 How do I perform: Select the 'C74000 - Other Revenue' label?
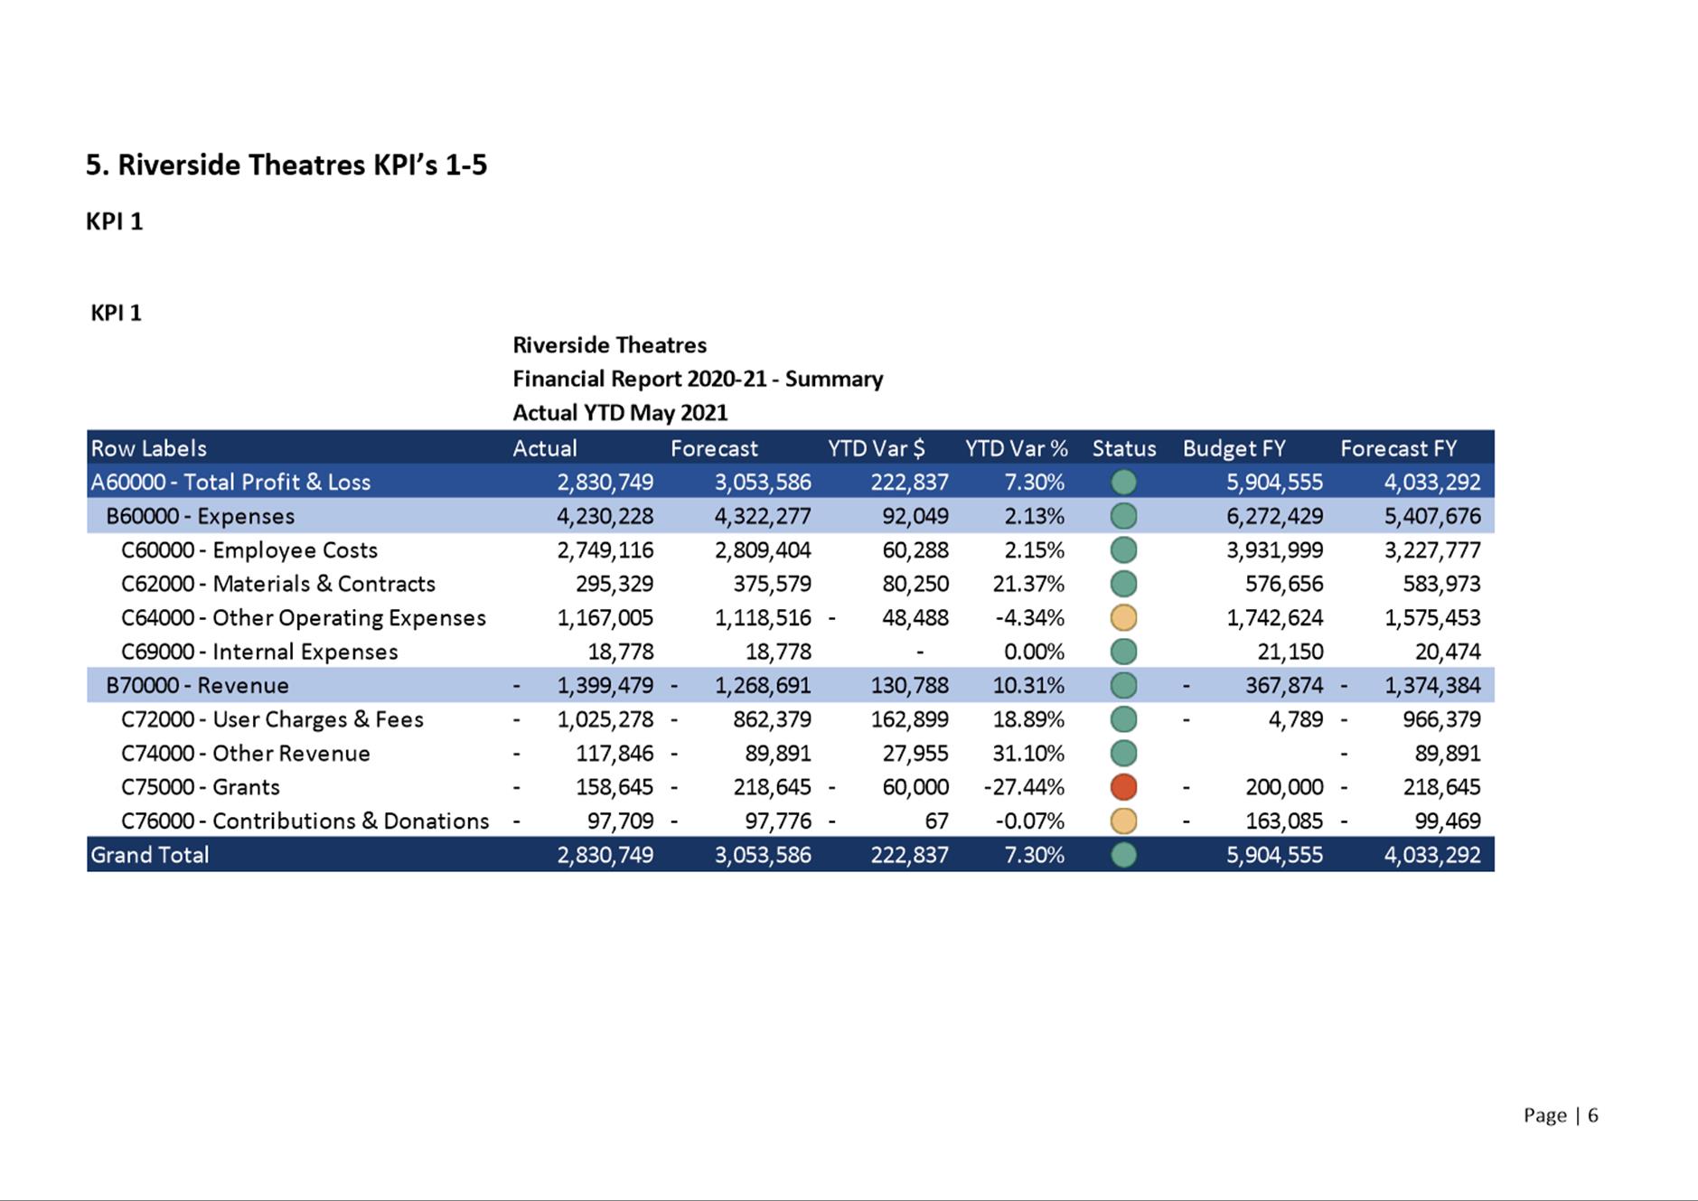point(246,754)
